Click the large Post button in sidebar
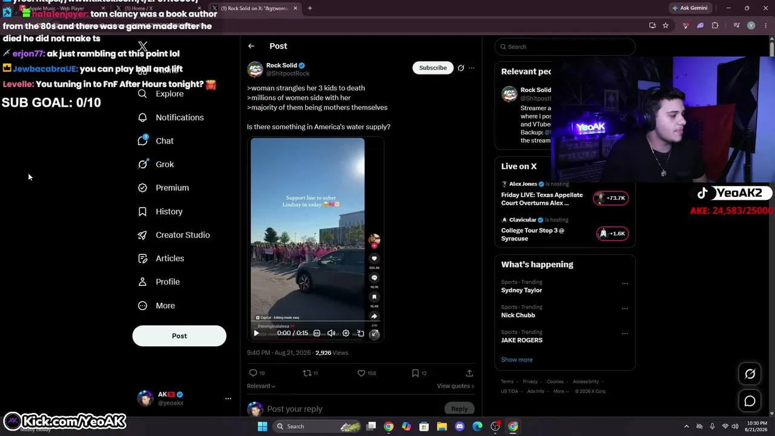 point(179,336)
